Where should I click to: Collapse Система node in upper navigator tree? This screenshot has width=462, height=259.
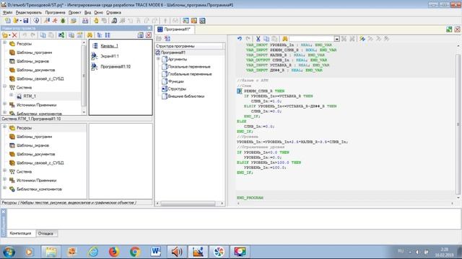5,86
